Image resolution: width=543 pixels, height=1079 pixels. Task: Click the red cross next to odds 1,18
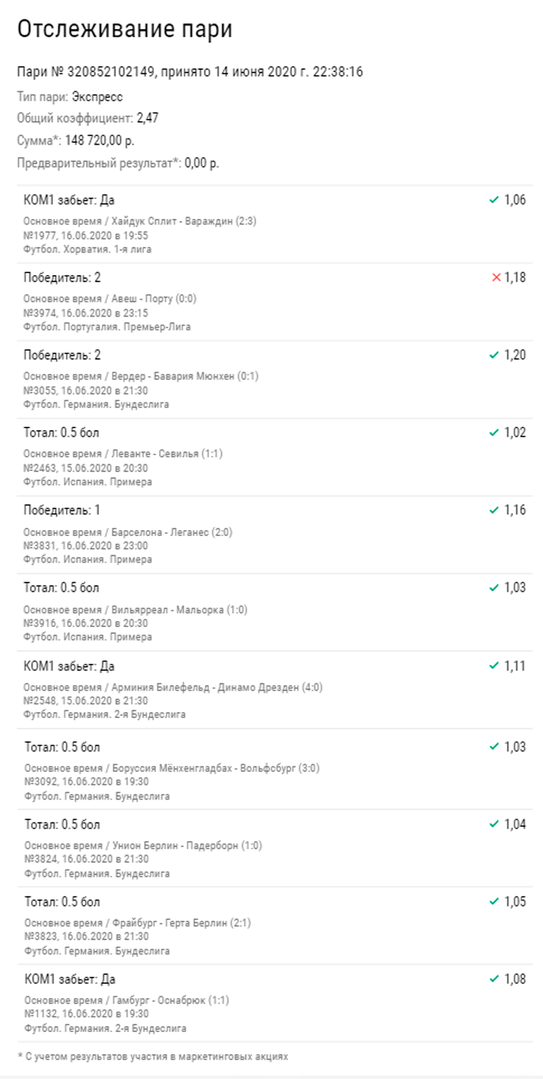click(x=496, y=277)
